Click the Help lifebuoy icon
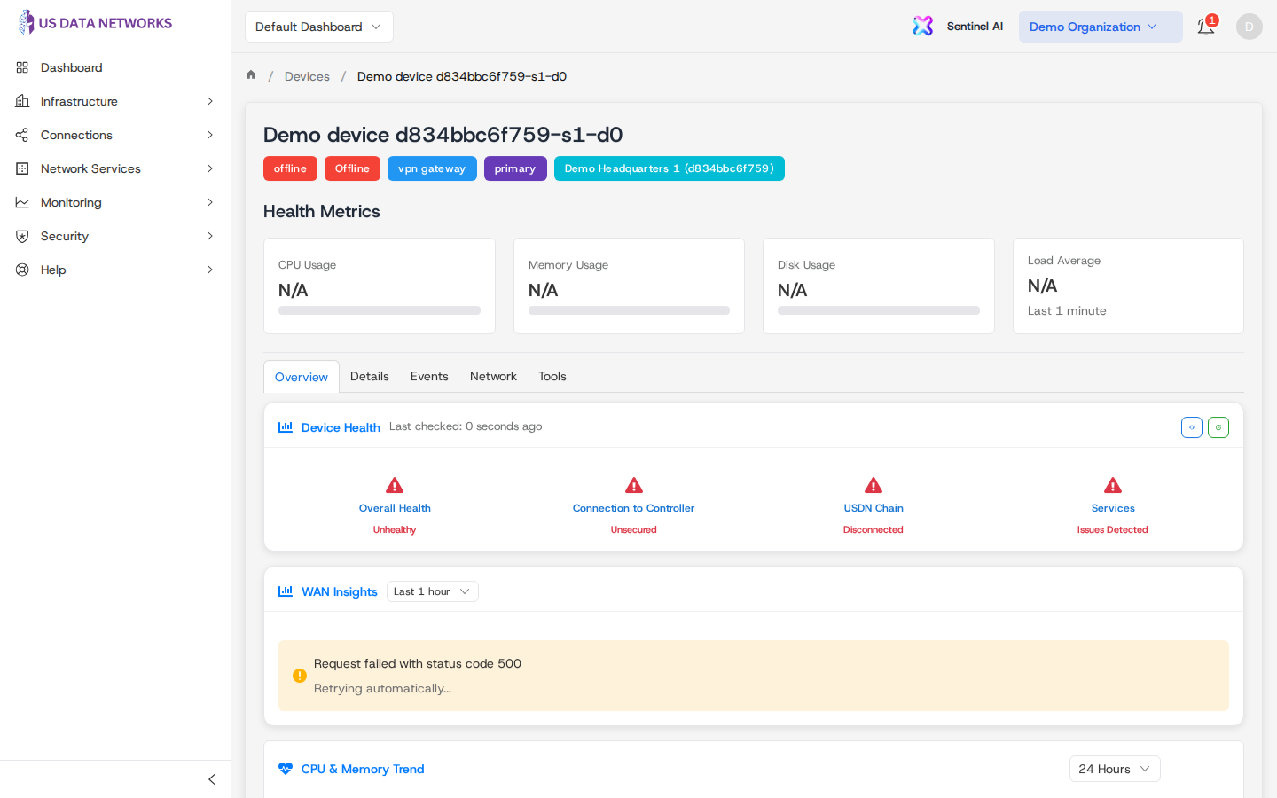 (x=22, y=270)
